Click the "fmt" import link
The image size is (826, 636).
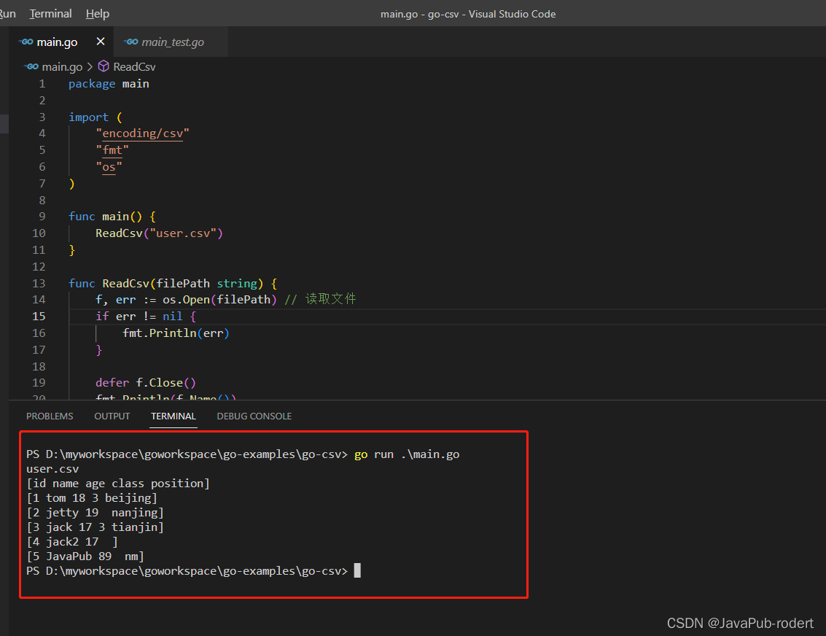pos(112,150)
